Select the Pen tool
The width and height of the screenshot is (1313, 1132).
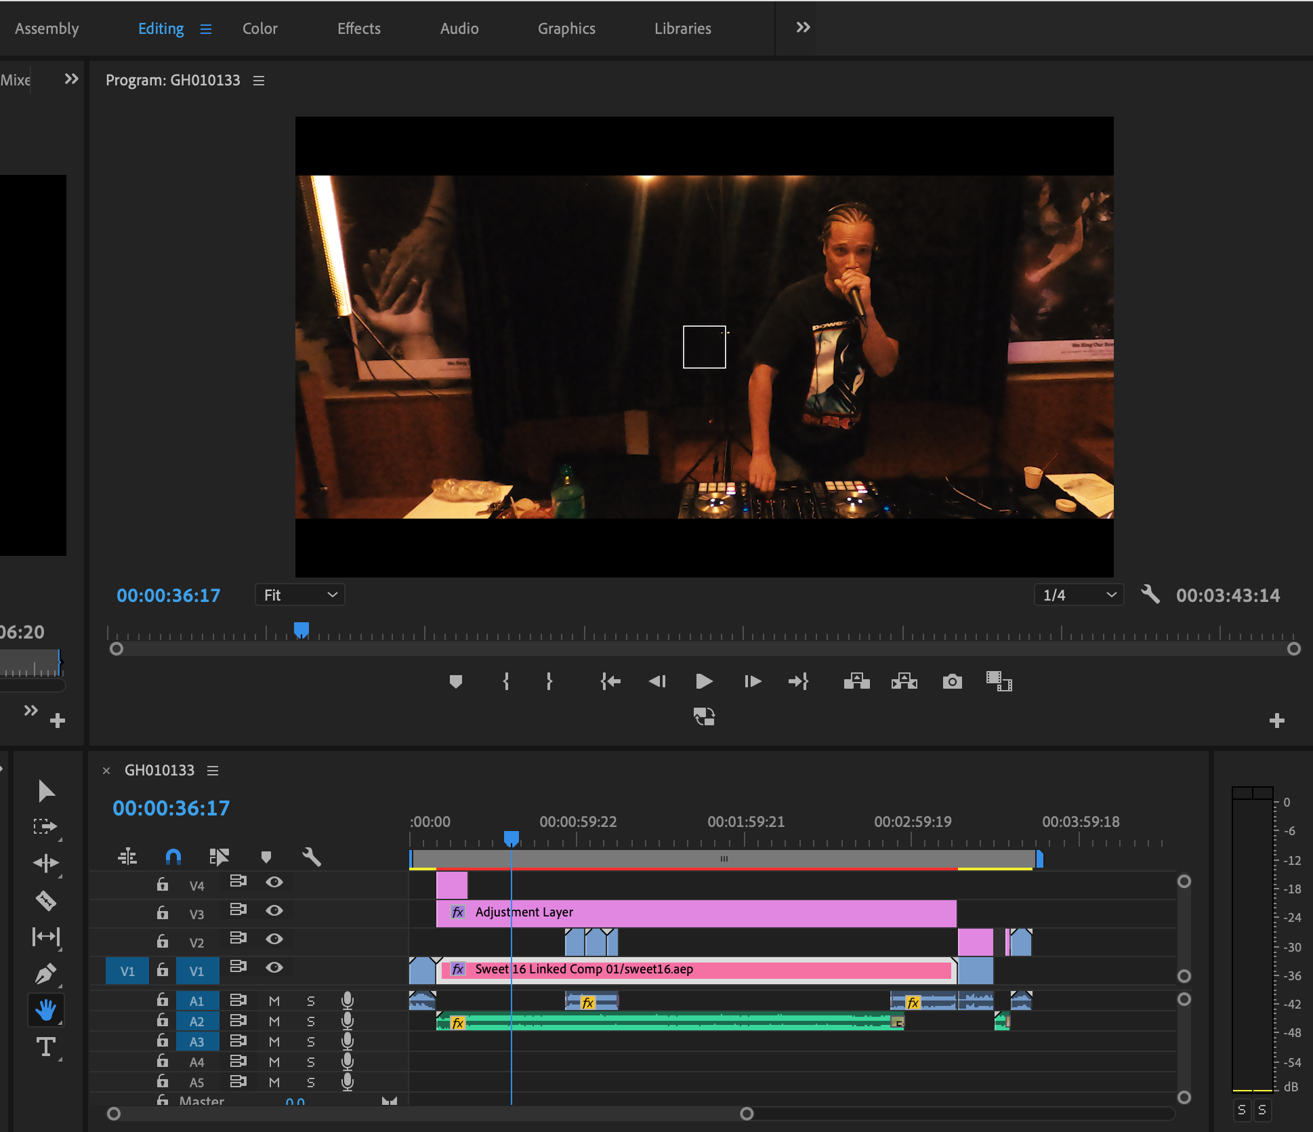point(45,974)
